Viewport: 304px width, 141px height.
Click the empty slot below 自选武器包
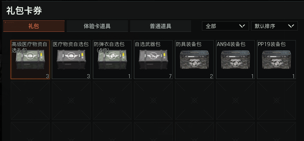click(153, 100)
